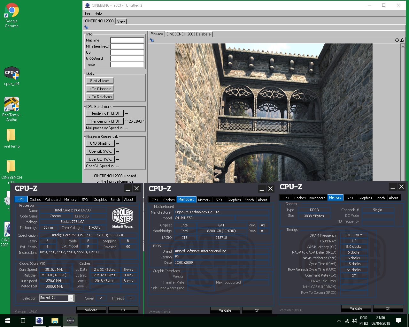This screenshot has height=327, width=409.
Task: Click OK in Memory CPU-Z window
Action: pyautogui.click(x=388, y=308)
